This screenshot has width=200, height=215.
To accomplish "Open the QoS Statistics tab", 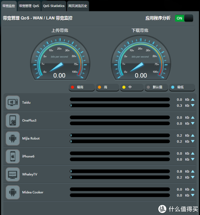I will 54,6.
